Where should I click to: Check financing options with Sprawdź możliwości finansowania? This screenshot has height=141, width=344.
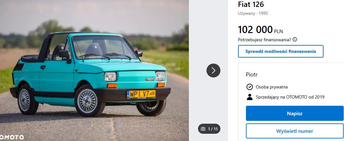click(281, 51)
